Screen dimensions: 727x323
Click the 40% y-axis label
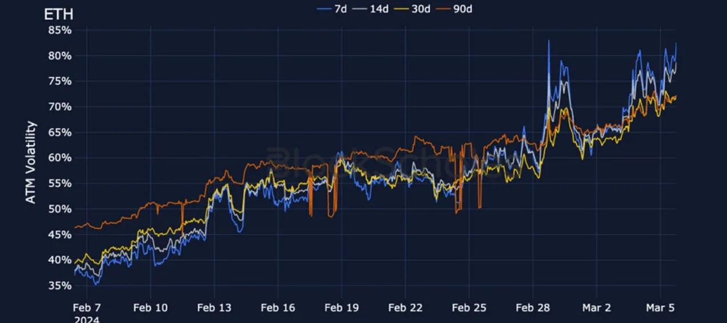pyautogui.click(x=59, y=260)
